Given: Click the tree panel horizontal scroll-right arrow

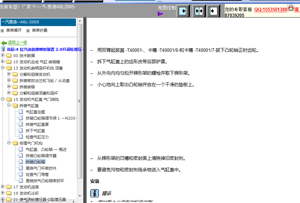Looking at the screenshot, I should [x=74, y=201].
